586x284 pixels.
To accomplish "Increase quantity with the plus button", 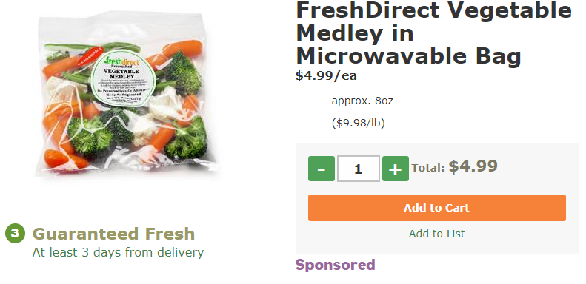I will 396,169.
